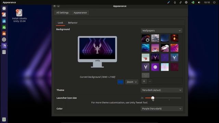The height and width of the screenshot is (123, 219).
Task: Open the Unity Dash from the launcher
Action: [4, 8]
